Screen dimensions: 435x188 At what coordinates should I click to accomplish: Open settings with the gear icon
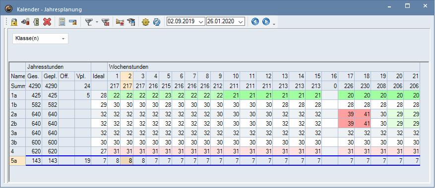click(x=146, y=22)
